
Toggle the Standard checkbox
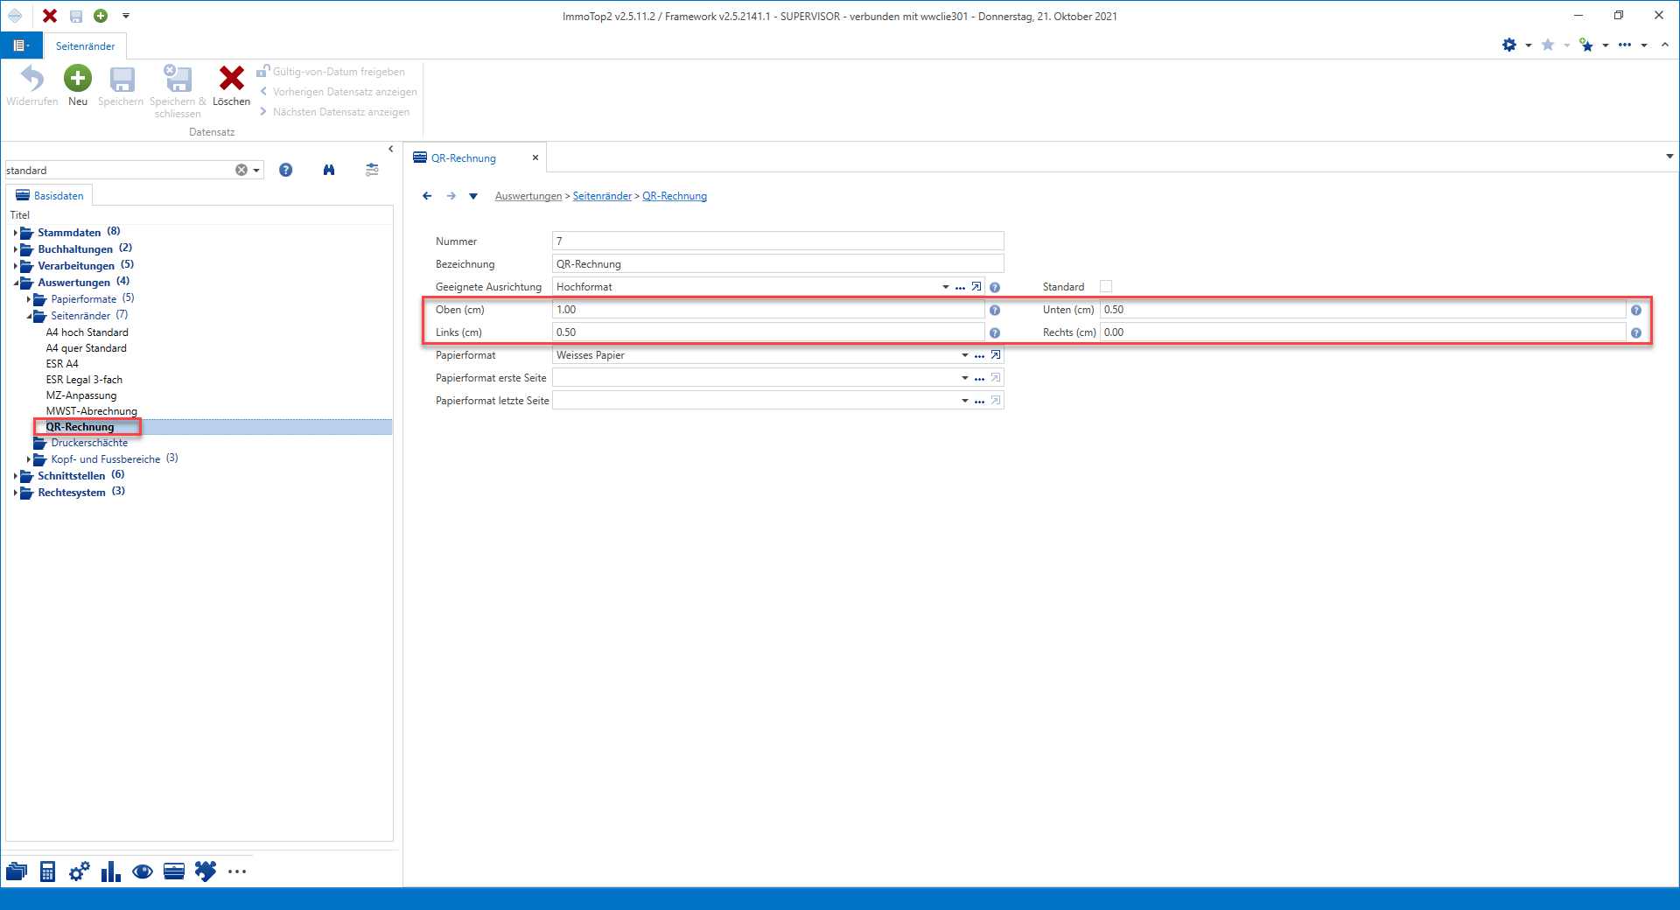point(1106,286)
